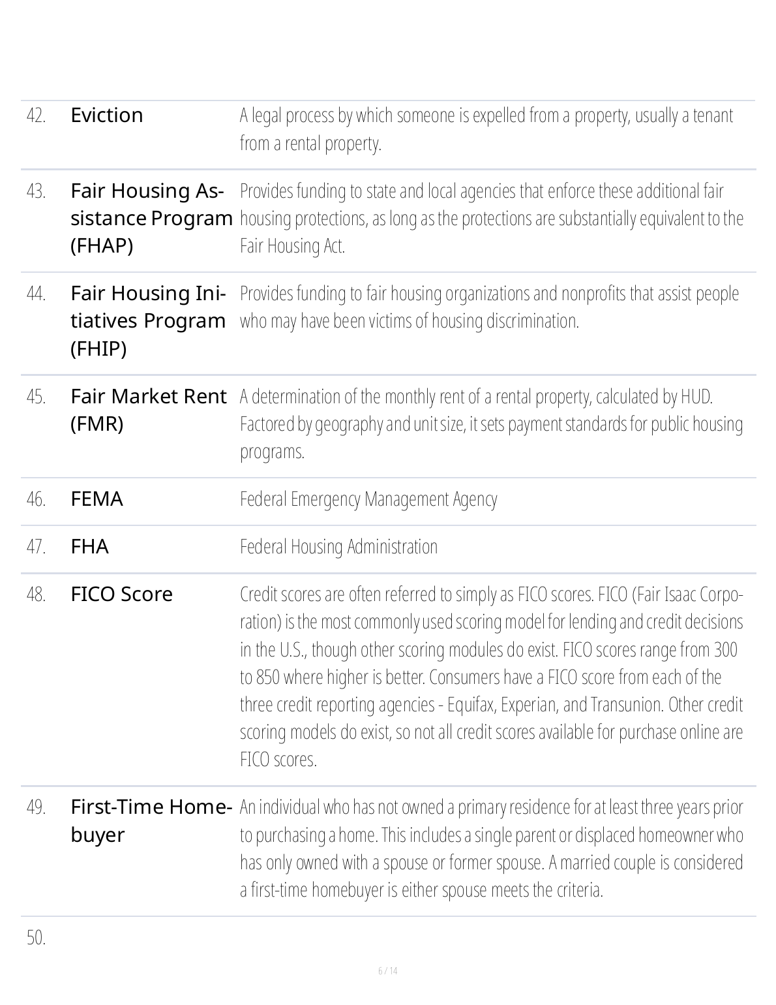Click the Fair Housing Assistance Program (FHAP) term

point(150,218)
